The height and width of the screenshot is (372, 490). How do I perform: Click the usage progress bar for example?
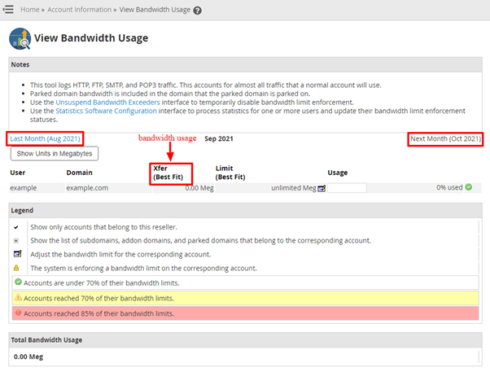[346, 188]
